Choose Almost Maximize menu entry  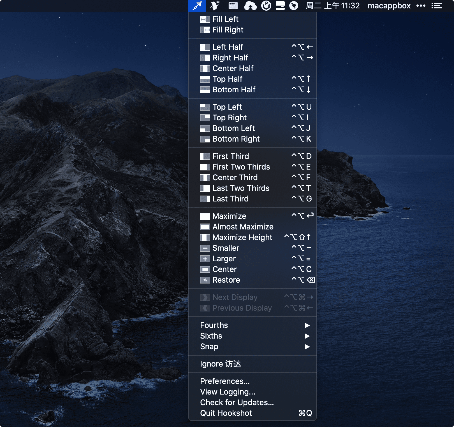pyautogui.click(x=253, y=227)
